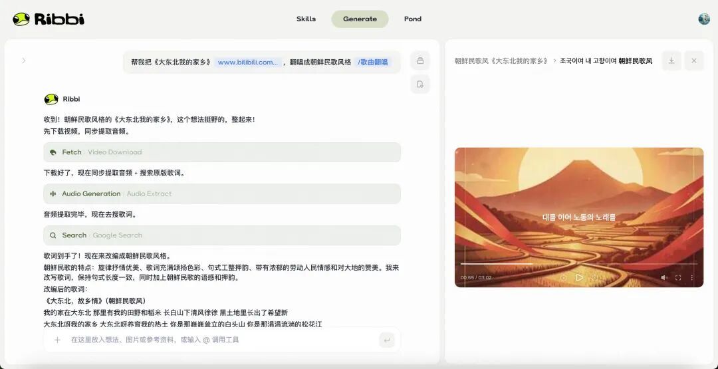Enter fullscreen video mode
This screenshot has width=718, height=369.
[x=678, y=277]
